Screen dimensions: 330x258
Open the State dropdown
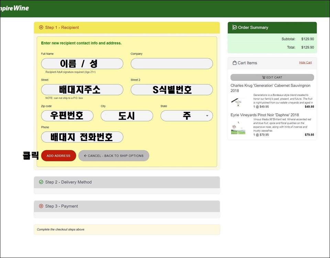tap(186, 116)
